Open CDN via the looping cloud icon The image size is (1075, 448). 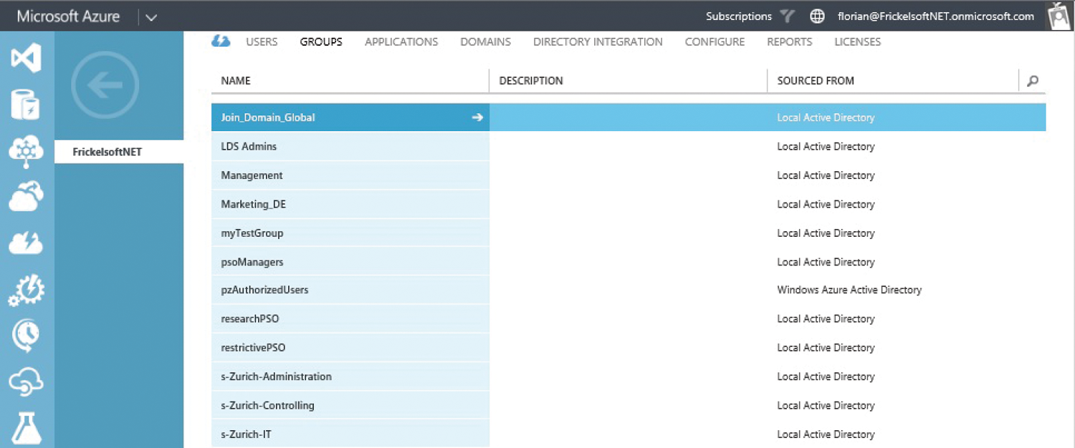[27, 382]
